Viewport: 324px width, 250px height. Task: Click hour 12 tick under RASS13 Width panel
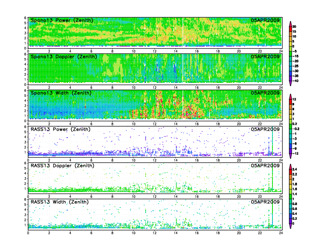pos(155,233)
